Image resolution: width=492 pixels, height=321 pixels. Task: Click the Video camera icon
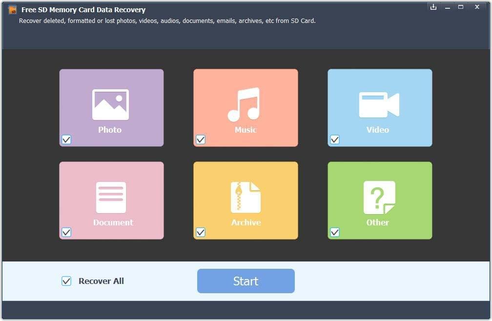tap(379, 105)
